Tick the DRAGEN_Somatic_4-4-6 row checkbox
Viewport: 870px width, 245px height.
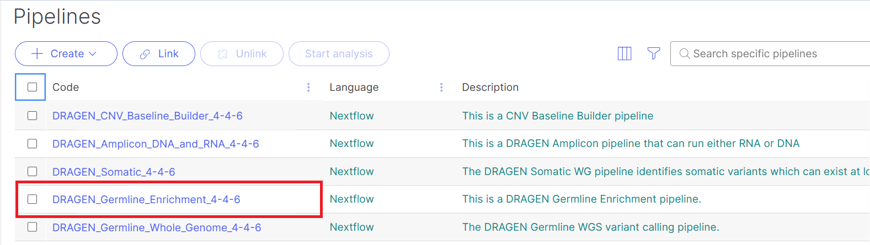pyautogui.click(x=33, y=171)
